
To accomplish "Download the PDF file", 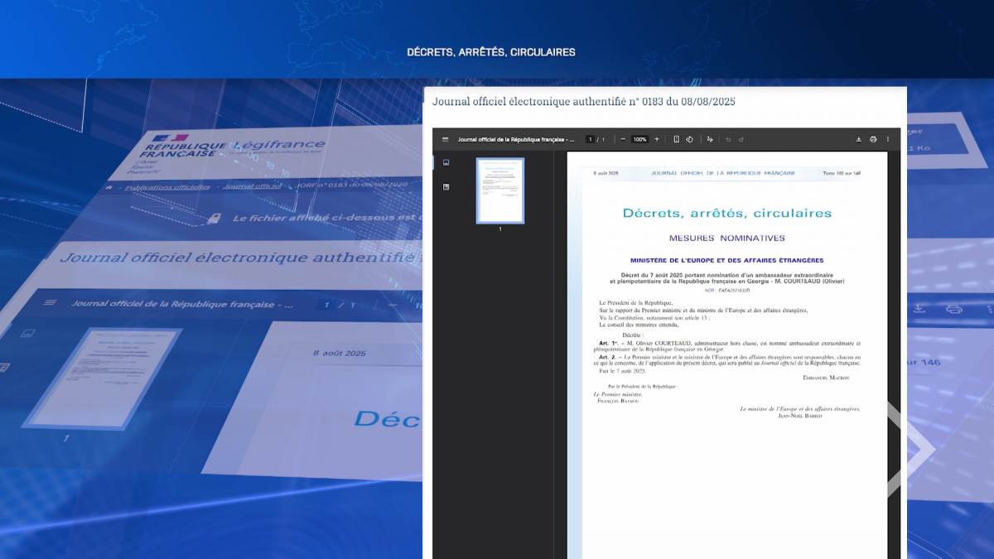I will [x=859, y=139].
